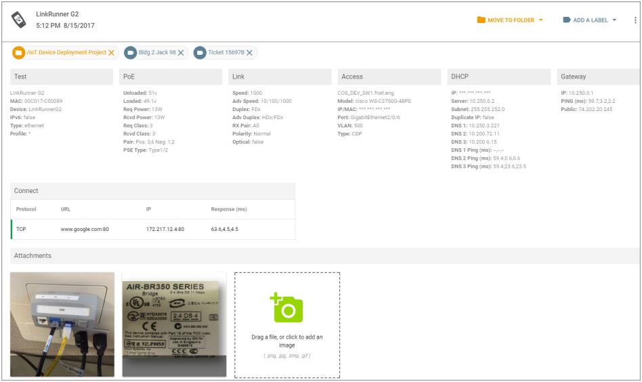
Task: Remove the Bldg 2 Jack 98 label
Action: pyautogui.click(x=181, y=53)
